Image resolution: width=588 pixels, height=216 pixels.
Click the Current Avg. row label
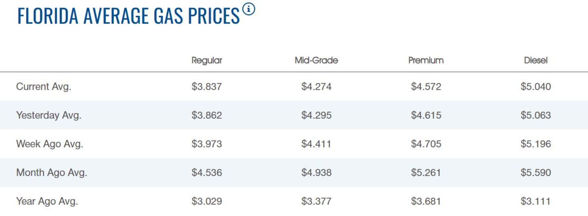44,87
